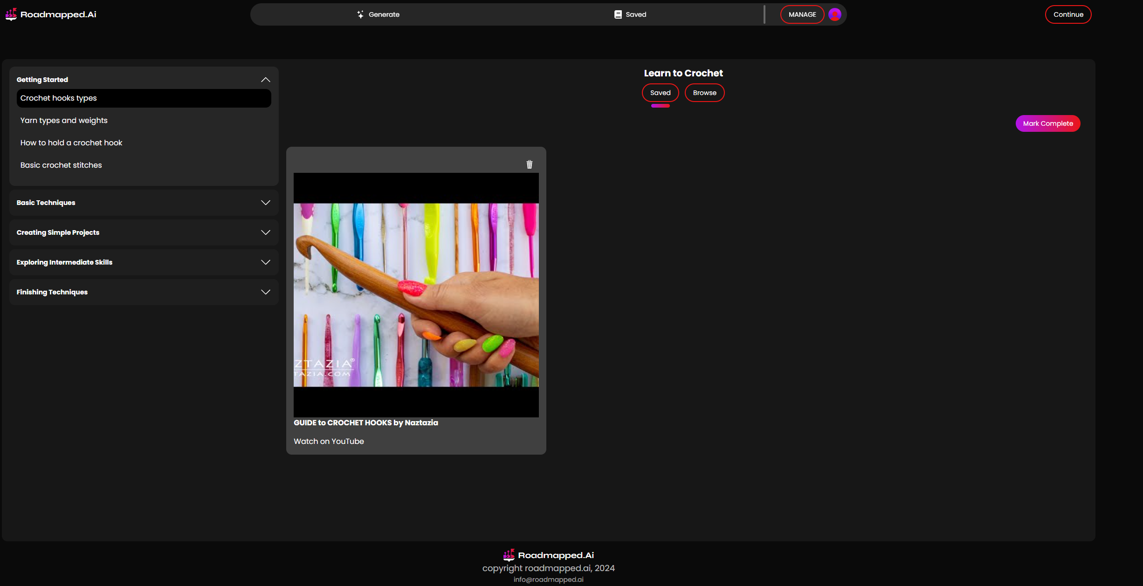Click the Saved bookmark icon in navbar
The width and height of the screenshot is (1143, 586).
618,14
